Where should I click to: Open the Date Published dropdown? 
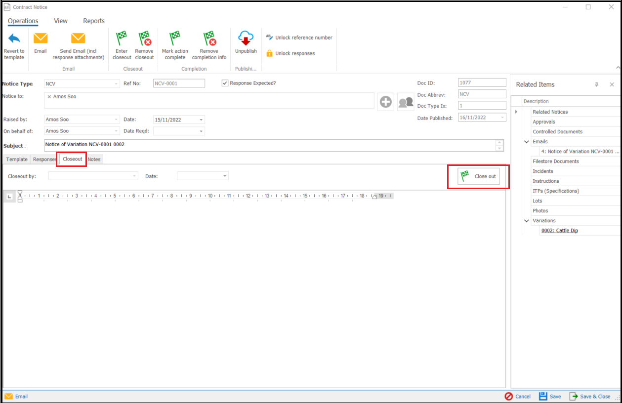(503, 118)
